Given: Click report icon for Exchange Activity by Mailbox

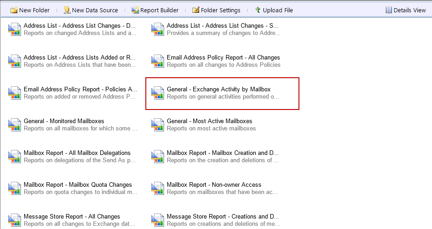Looking at the screenshot, I should pos(158,93).
